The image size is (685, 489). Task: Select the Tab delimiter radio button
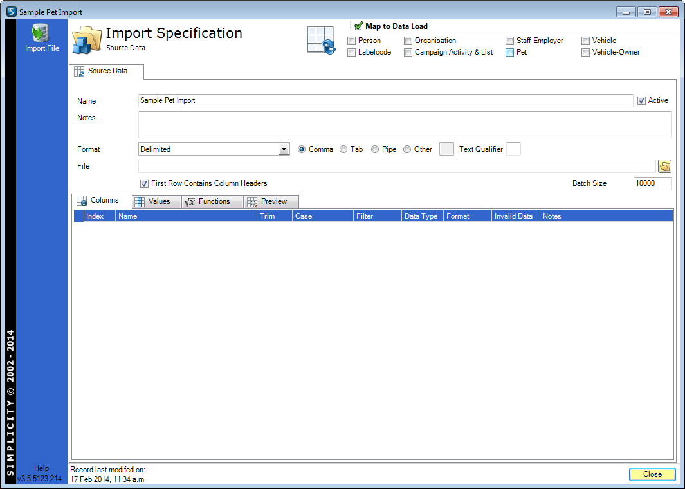[343, 149]
